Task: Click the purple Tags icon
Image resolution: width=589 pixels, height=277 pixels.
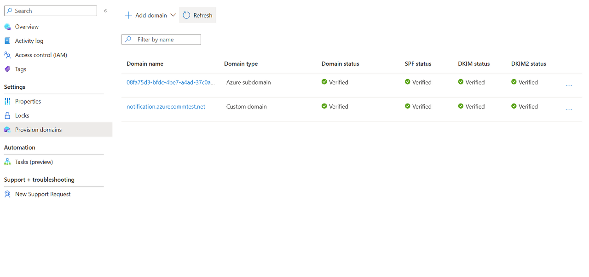Action: click(x=7, y=69)
